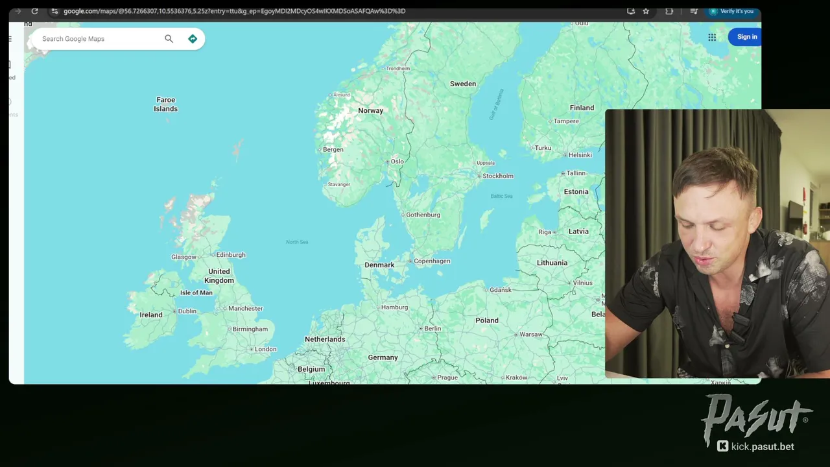The height and width of the screenshot is (467, 830).
Task: Open the browser extensions puzzle icon
Action: pos(669,11)
